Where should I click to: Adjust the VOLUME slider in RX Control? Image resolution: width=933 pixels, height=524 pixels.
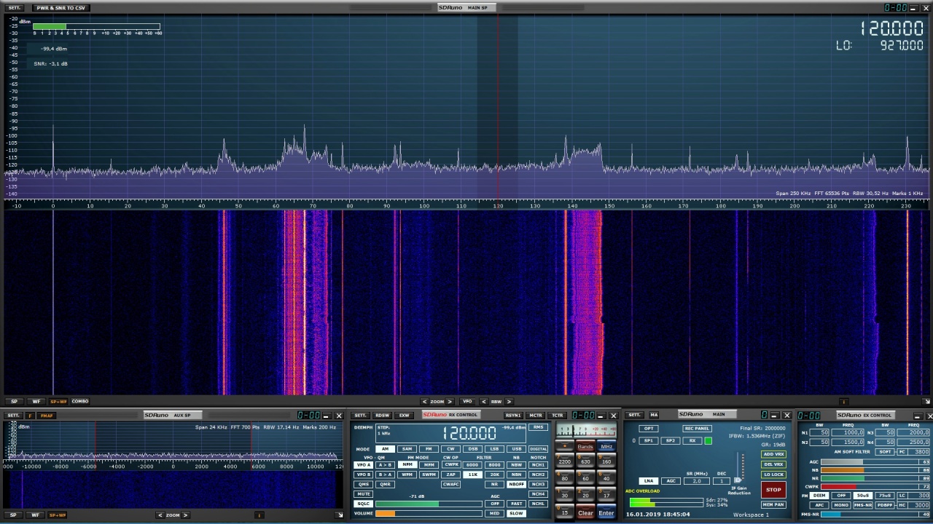tap(429, 514)
